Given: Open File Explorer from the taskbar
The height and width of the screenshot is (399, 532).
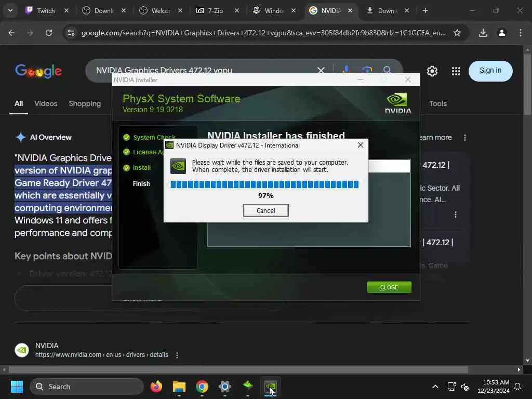Looking at the screenshot, I should tap(179, 387).
